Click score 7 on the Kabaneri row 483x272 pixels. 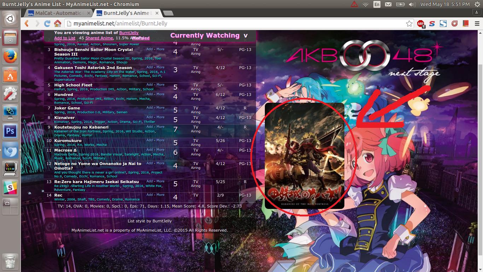175,129
